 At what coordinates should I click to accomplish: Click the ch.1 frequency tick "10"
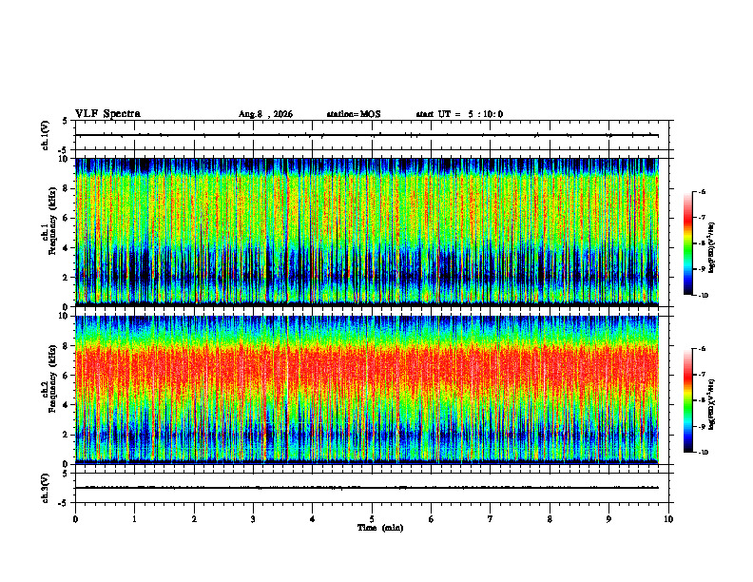(x=63, y=159)
